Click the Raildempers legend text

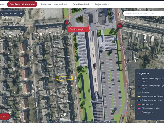tap(147, 104)
